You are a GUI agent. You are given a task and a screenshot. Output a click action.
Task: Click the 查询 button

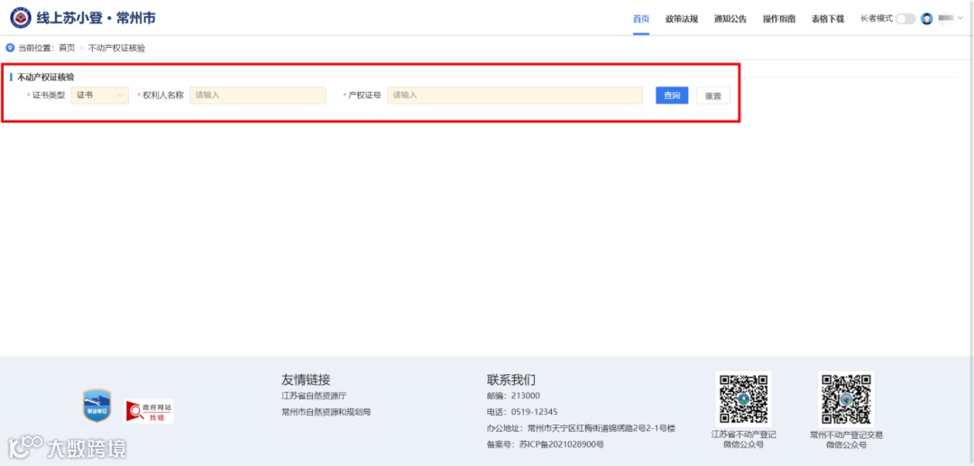pyautogui.click(x=672, y=96)
